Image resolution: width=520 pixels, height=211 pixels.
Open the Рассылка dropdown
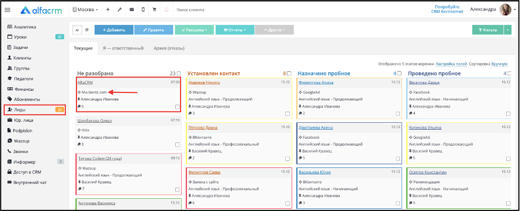(194, 30)
